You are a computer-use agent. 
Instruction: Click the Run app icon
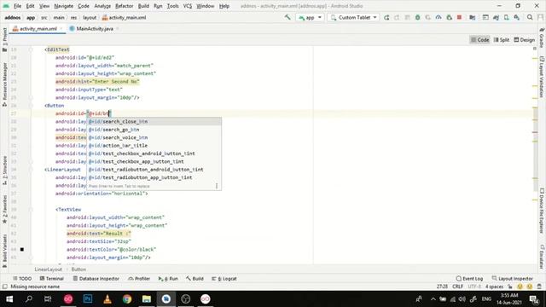tap(386, 17)
